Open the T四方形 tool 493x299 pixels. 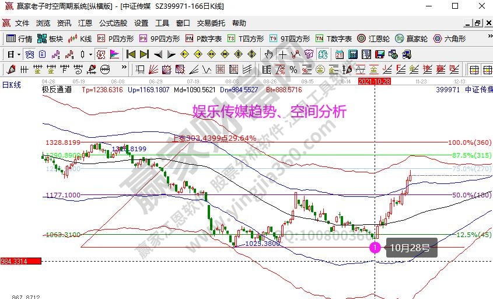click(x=246, y=39)
